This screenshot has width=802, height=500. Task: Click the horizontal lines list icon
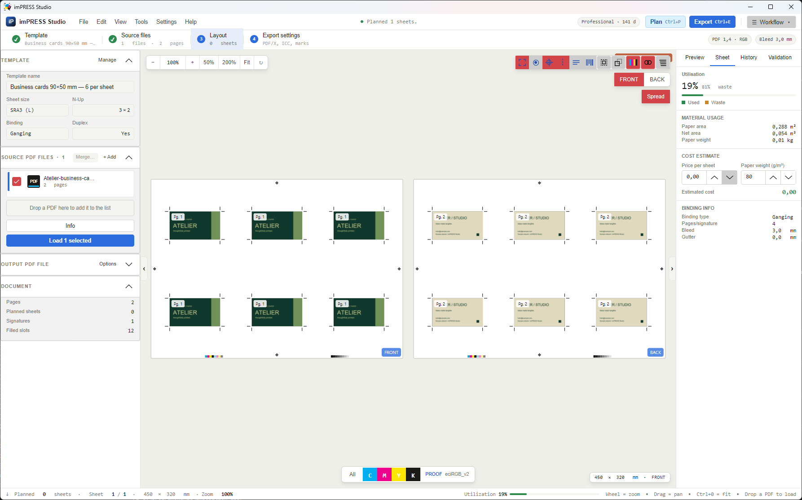tap(663, 62)
